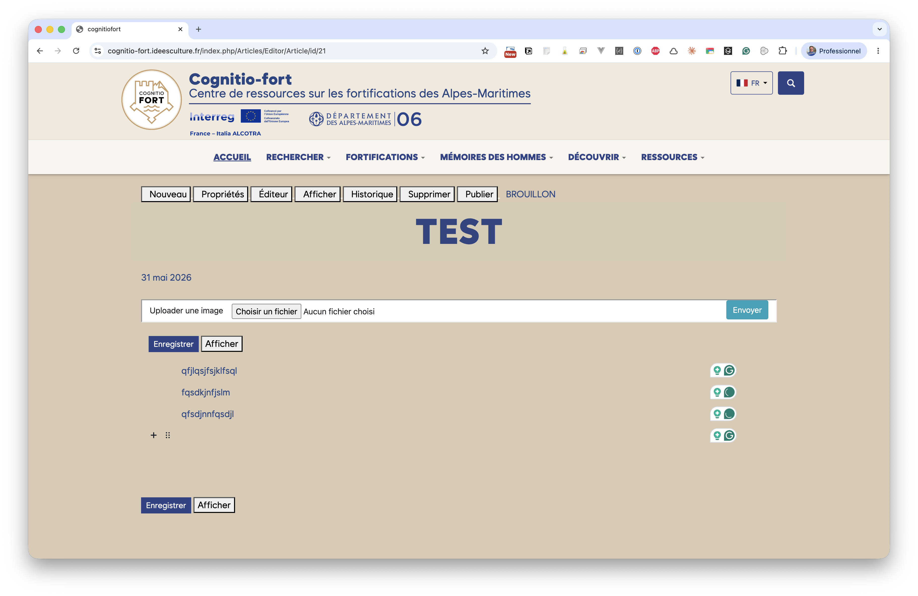Screen dimensions: 918x596
Task: Open the AdBlock Plus ABP extension
Action: 655,51
